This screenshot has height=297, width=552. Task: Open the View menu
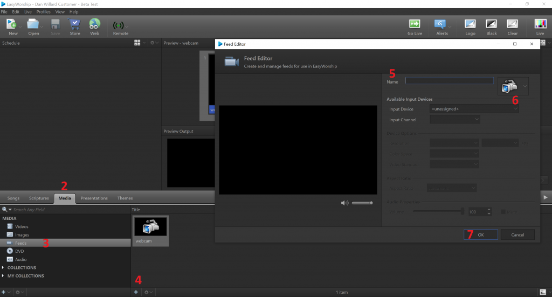(x=60, y=12)
